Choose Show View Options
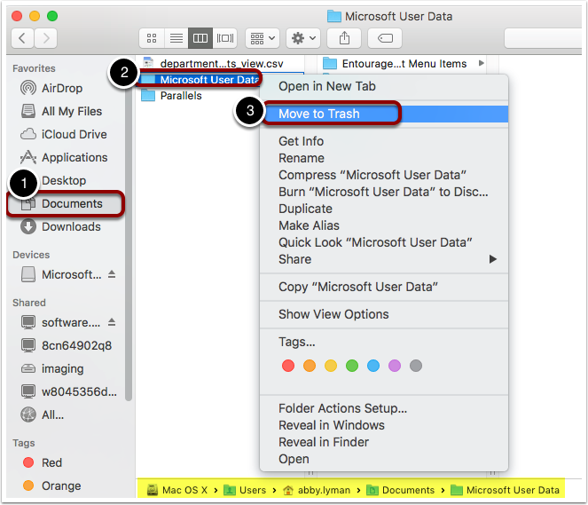588x505 pixels. pos(384,314)
